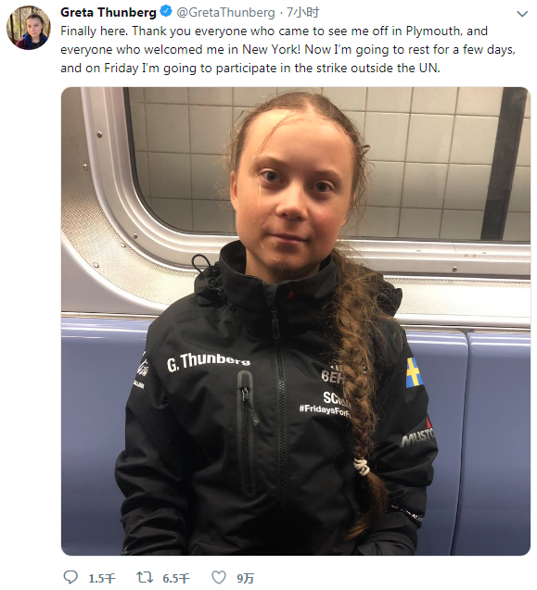This screenshot has height=590, width=537.
Task: Click the 6.5千 retweet count
Action: click(x=176, y=578)
